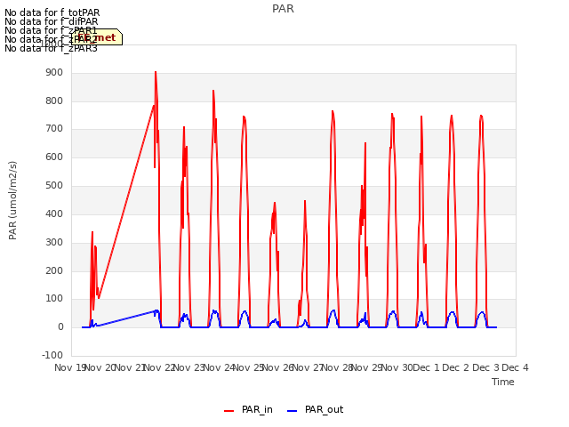Click the y-axis tick 600
This screenshot has width=569, height=427.
pos(54,157)
